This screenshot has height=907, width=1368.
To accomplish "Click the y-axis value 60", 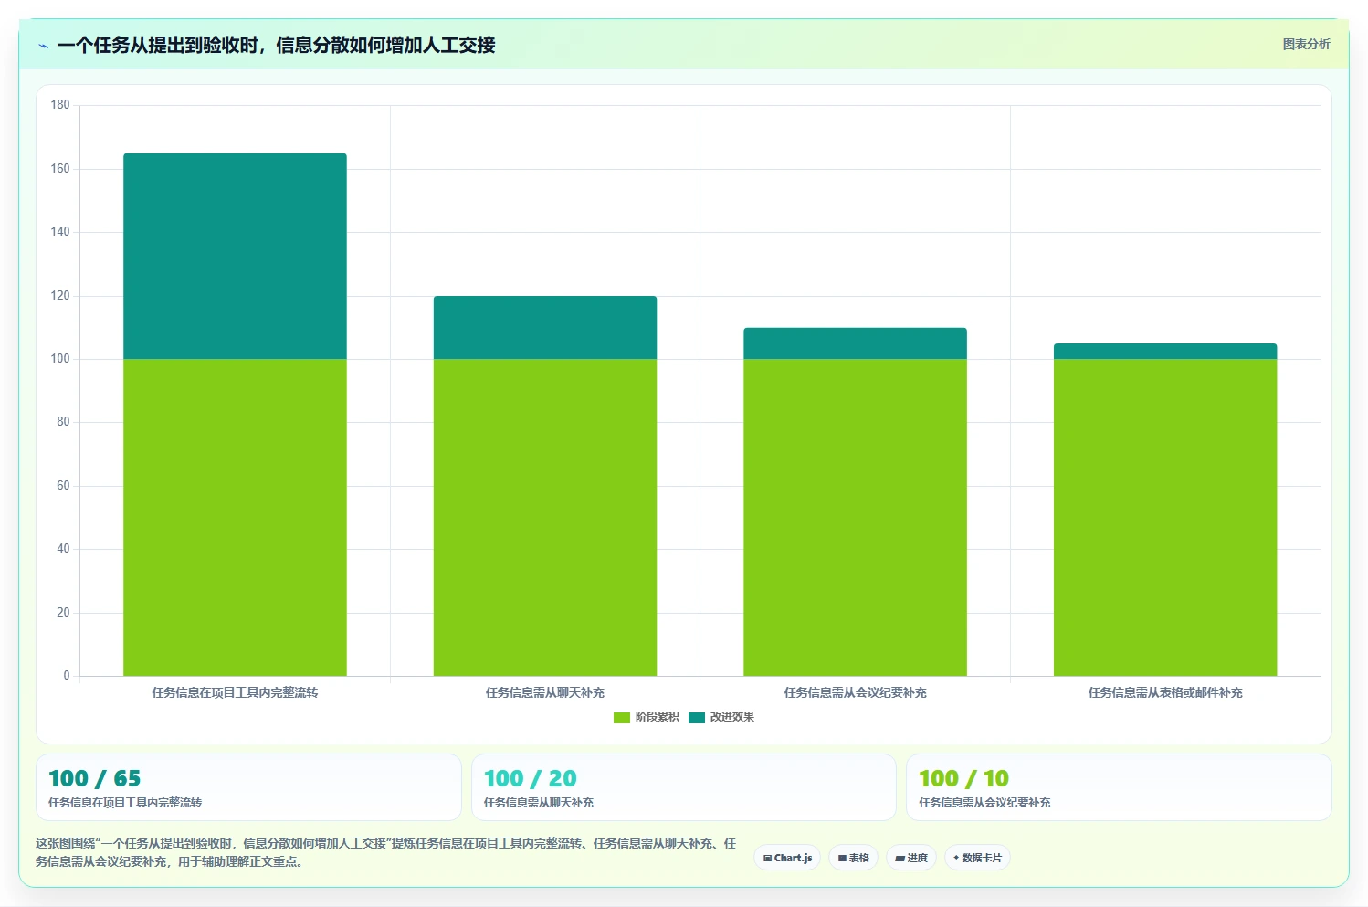I will [63, 486].
